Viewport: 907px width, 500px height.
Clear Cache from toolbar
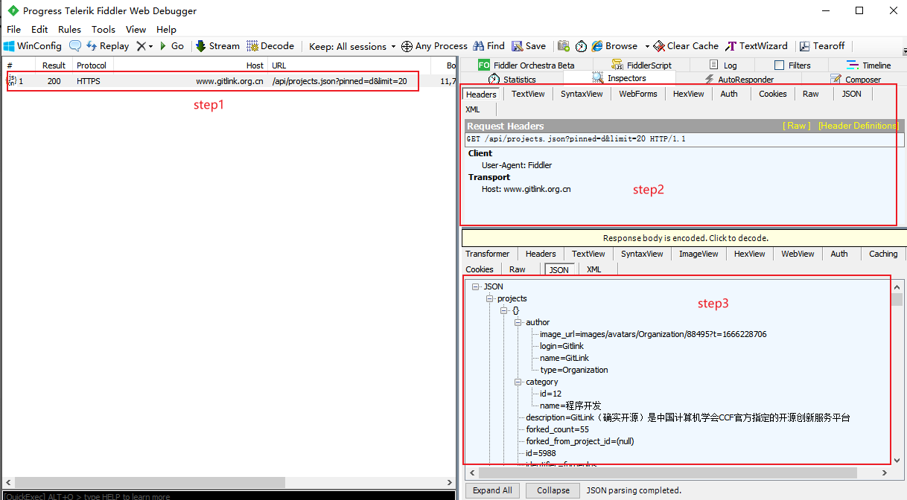(x=686, y=46)
